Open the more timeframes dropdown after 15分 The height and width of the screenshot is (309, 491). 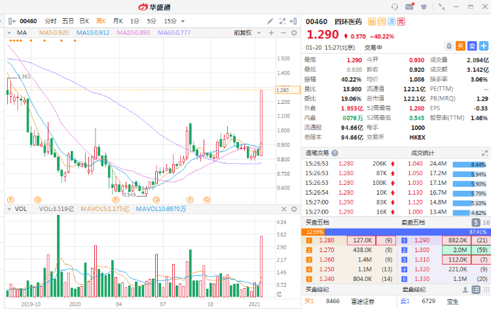click(183, 22)
